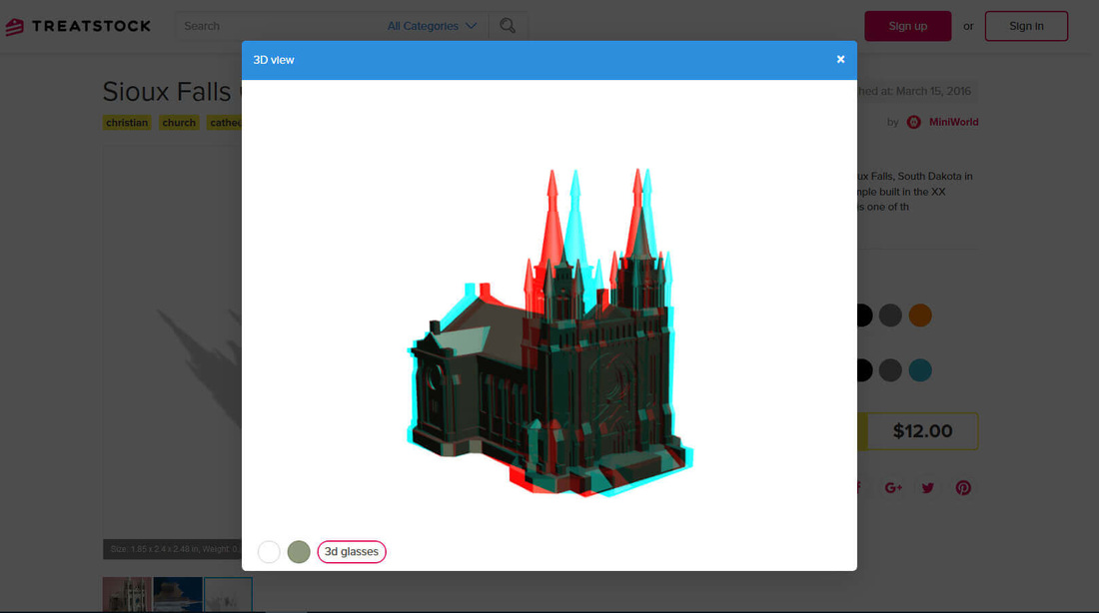
Task: Select the orange material color swatch
Action: pos(919,315)
